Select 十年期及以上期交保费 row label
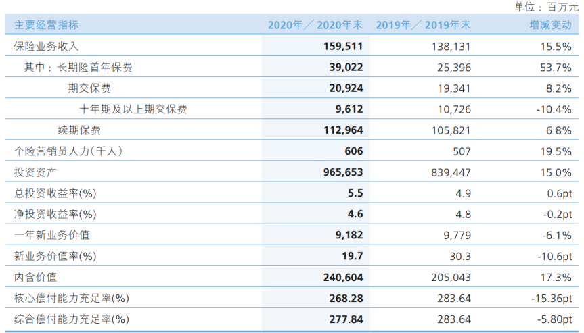 click(x=133, y=109)
